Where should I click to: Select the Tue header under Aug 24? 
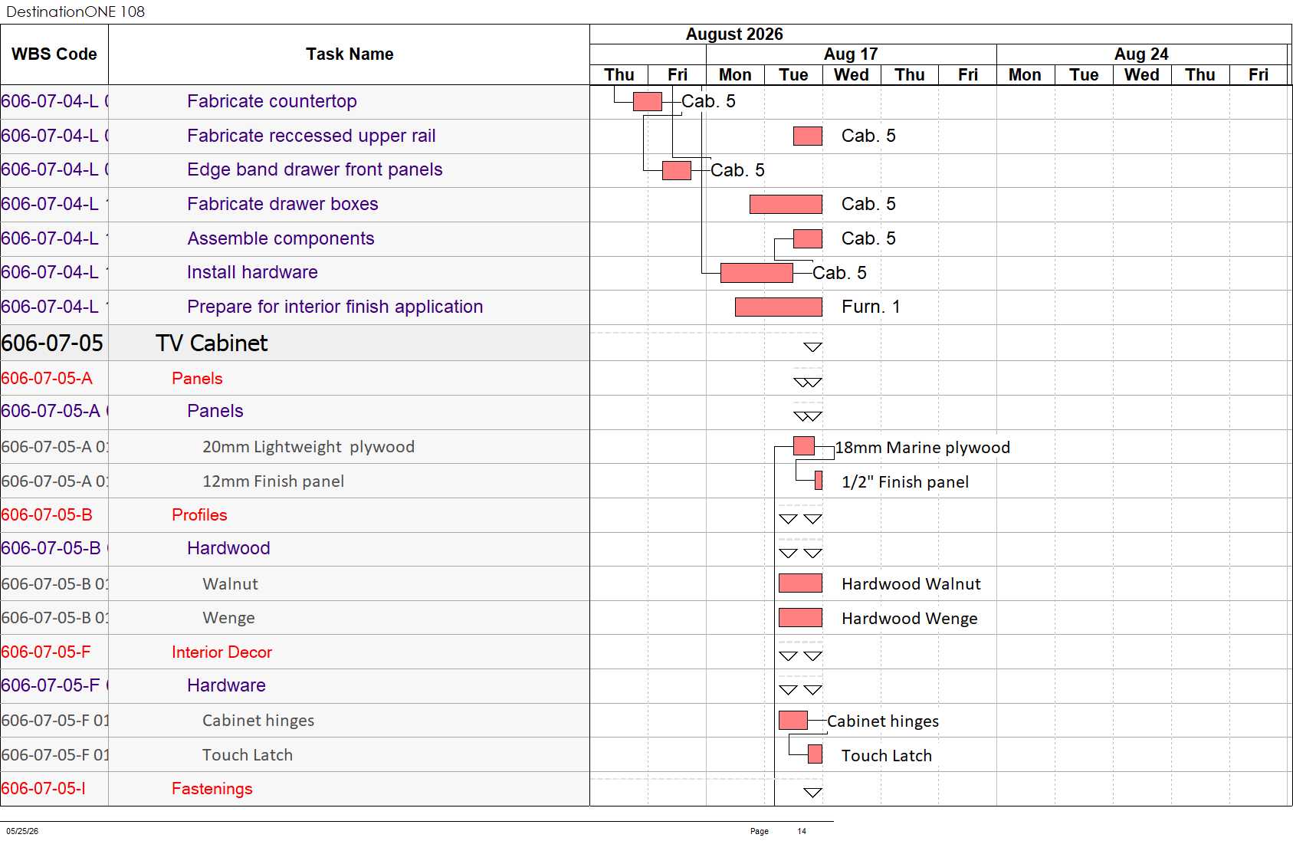click(x=1084, y=75)
